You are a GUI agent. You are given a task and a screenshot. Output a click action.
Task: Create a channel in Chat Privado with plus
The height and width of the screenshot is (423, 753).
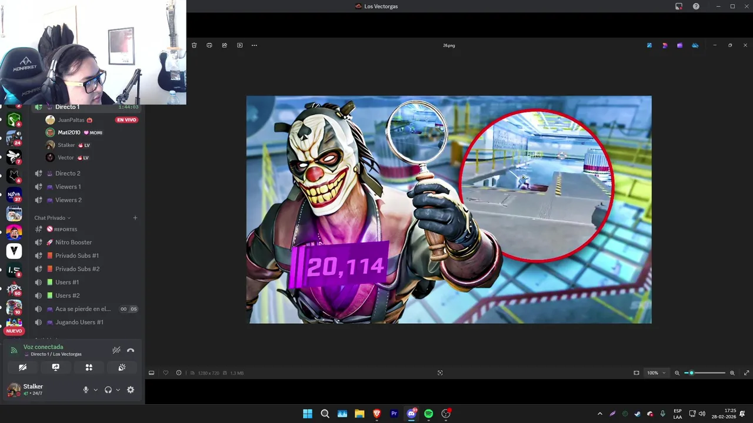[135, 218]
